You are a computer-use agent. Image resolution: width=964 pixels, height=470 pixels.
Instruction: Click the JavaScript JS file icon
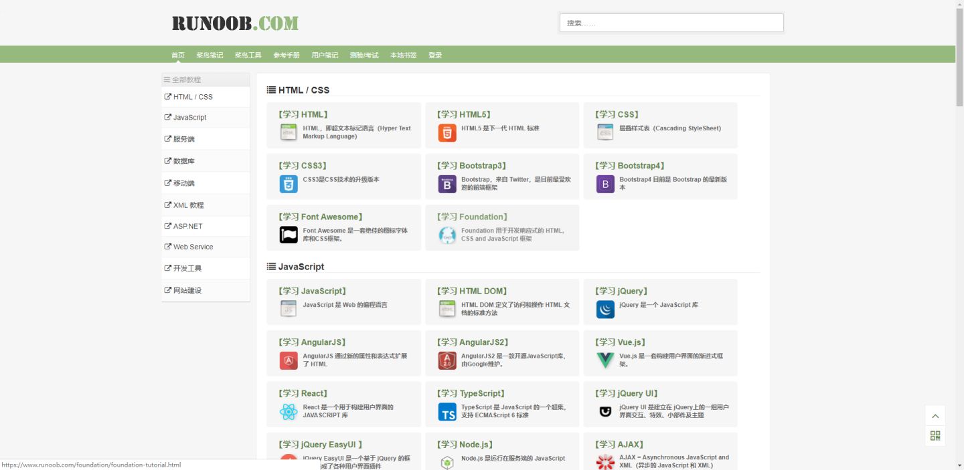(x=289, y=309)
